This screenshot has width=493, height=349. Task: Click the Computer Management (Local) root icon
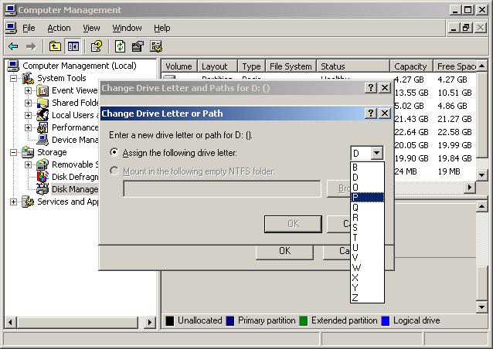tap(13, 66)
